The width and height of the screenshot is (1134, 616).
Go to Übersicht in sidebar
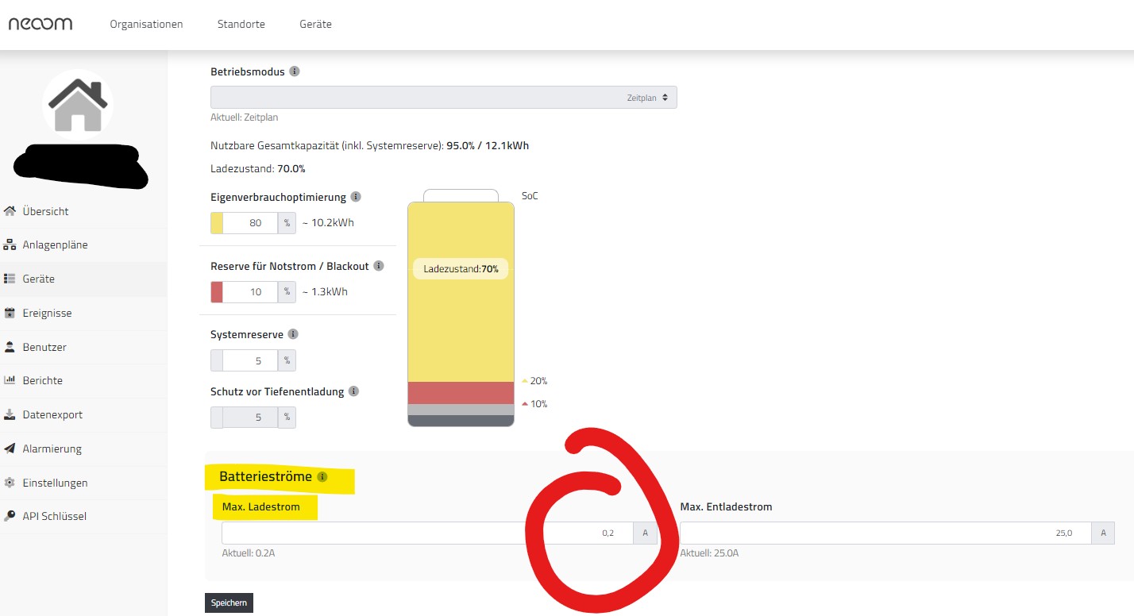[45, 211]
